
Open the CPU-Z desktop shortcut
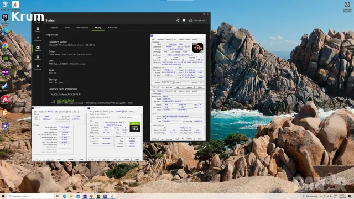click(5, 127)
